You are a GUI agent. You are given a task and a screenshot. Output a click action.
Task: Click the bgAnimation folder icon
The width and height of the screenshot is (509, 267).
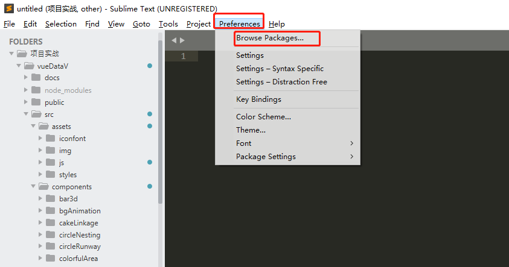pos(51,210)
